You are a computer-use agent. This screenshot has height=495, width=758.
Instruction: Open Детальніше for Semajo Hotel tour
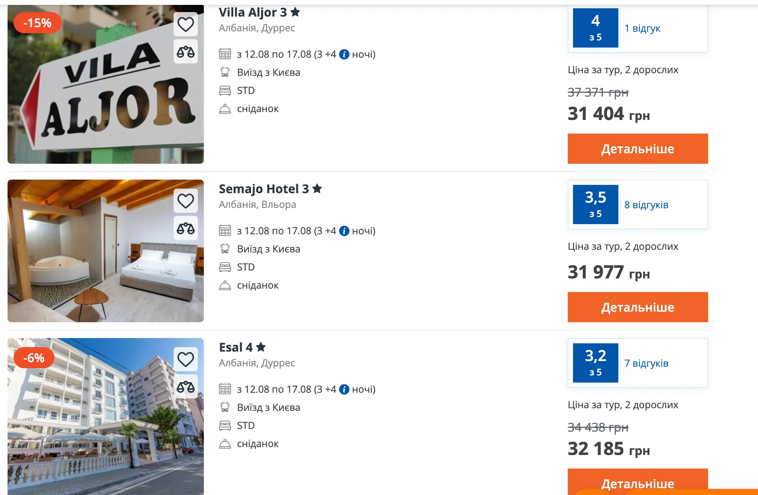[x=638, y=307]
